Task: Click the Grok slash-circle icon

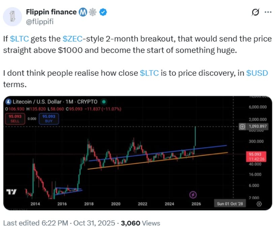Action: (x=255, y=13)
